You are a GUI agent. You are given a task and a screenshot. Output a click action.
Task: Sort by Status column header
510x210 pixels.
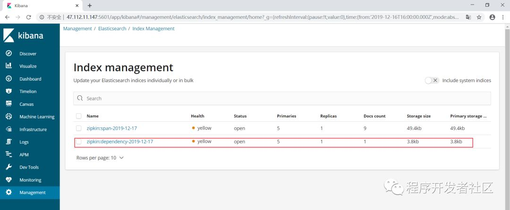(240, 116)
